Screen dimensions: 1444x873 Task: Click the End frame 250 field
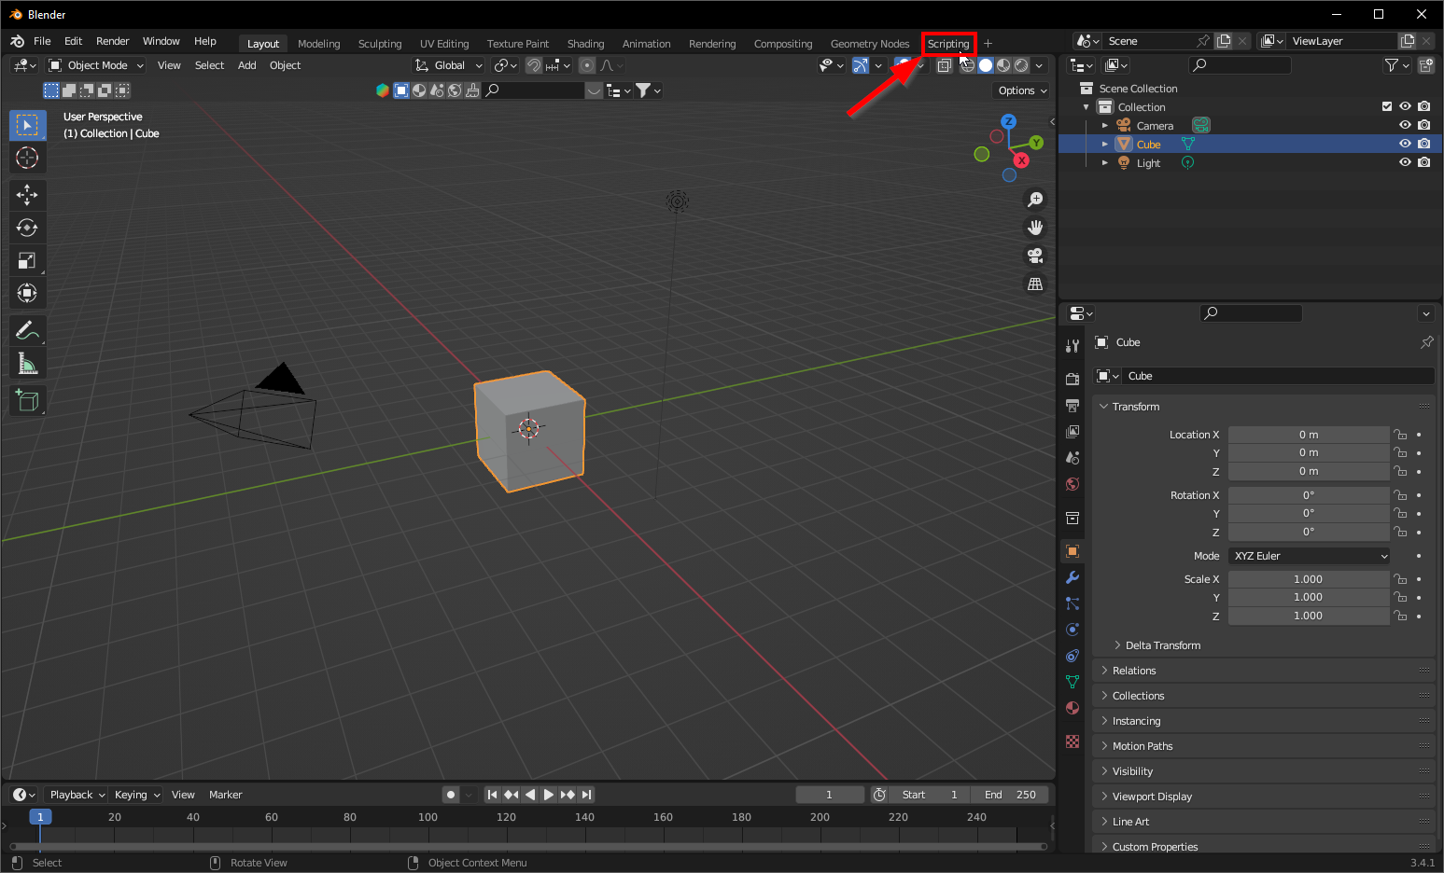pos(1009,795)
